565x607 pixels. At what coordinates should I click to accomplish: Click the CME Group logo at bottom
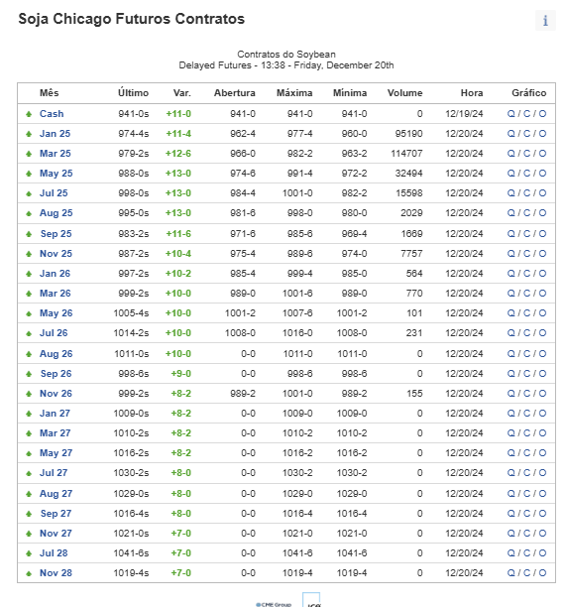tap(274, 604)
